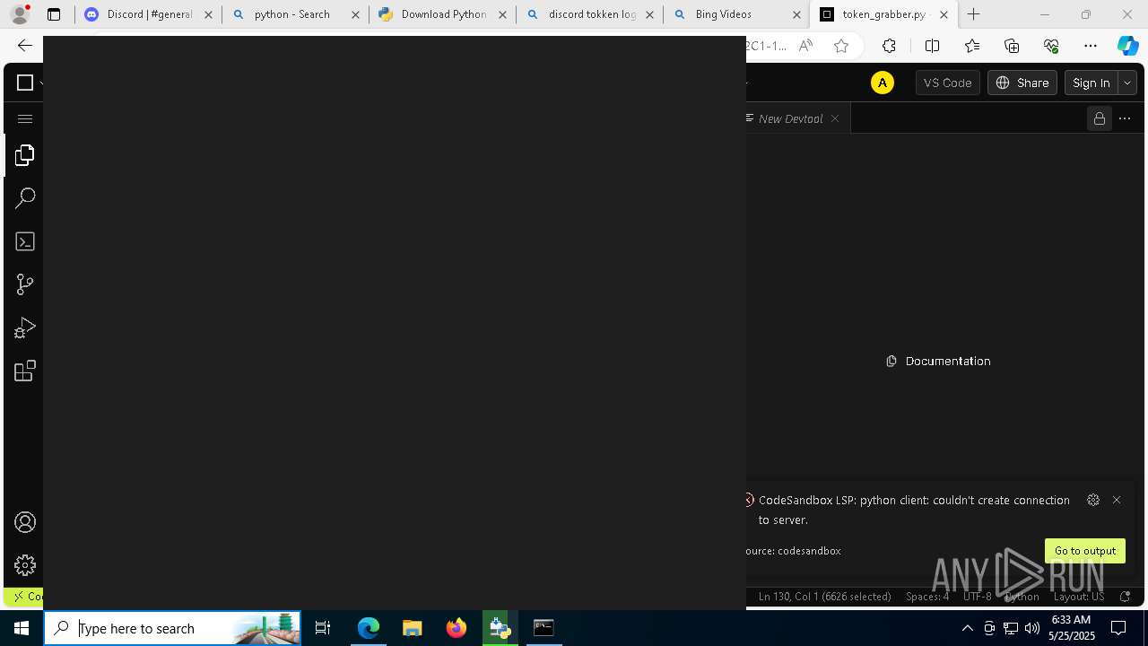Open the notification's settings gear
Viewport: 1148px width, 646px height.
click(1092, 500)
